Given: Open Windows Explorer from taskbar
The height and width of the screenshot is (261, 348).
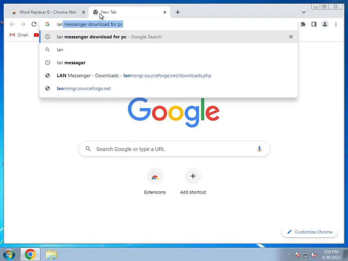Looking at the screenshot, I should (52, 254).
